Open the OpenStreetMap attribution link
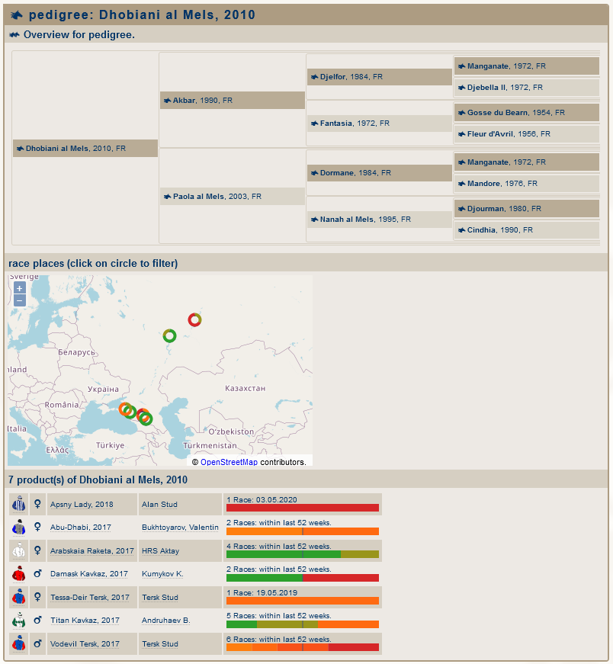 coord(229,462)
